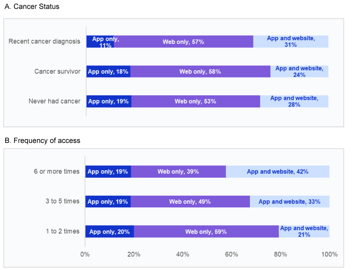The image size is (352, 270).
Task: Click the '6 or more times' row label
Action: point(57,172)
